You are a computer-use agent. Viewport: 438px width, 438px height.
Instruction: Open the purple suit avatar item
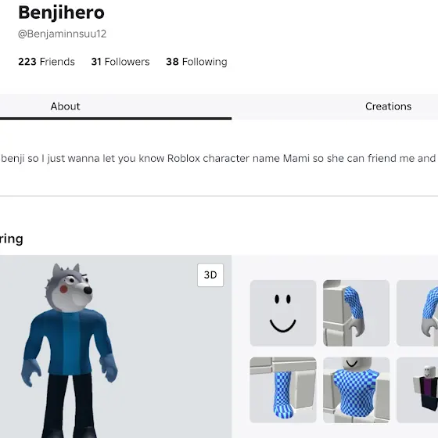click(x=418, y=390)
